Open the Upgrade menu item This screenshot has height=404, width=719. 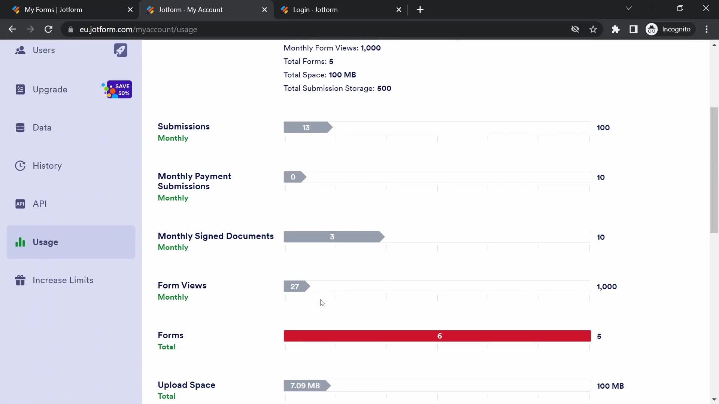point(50,89)
